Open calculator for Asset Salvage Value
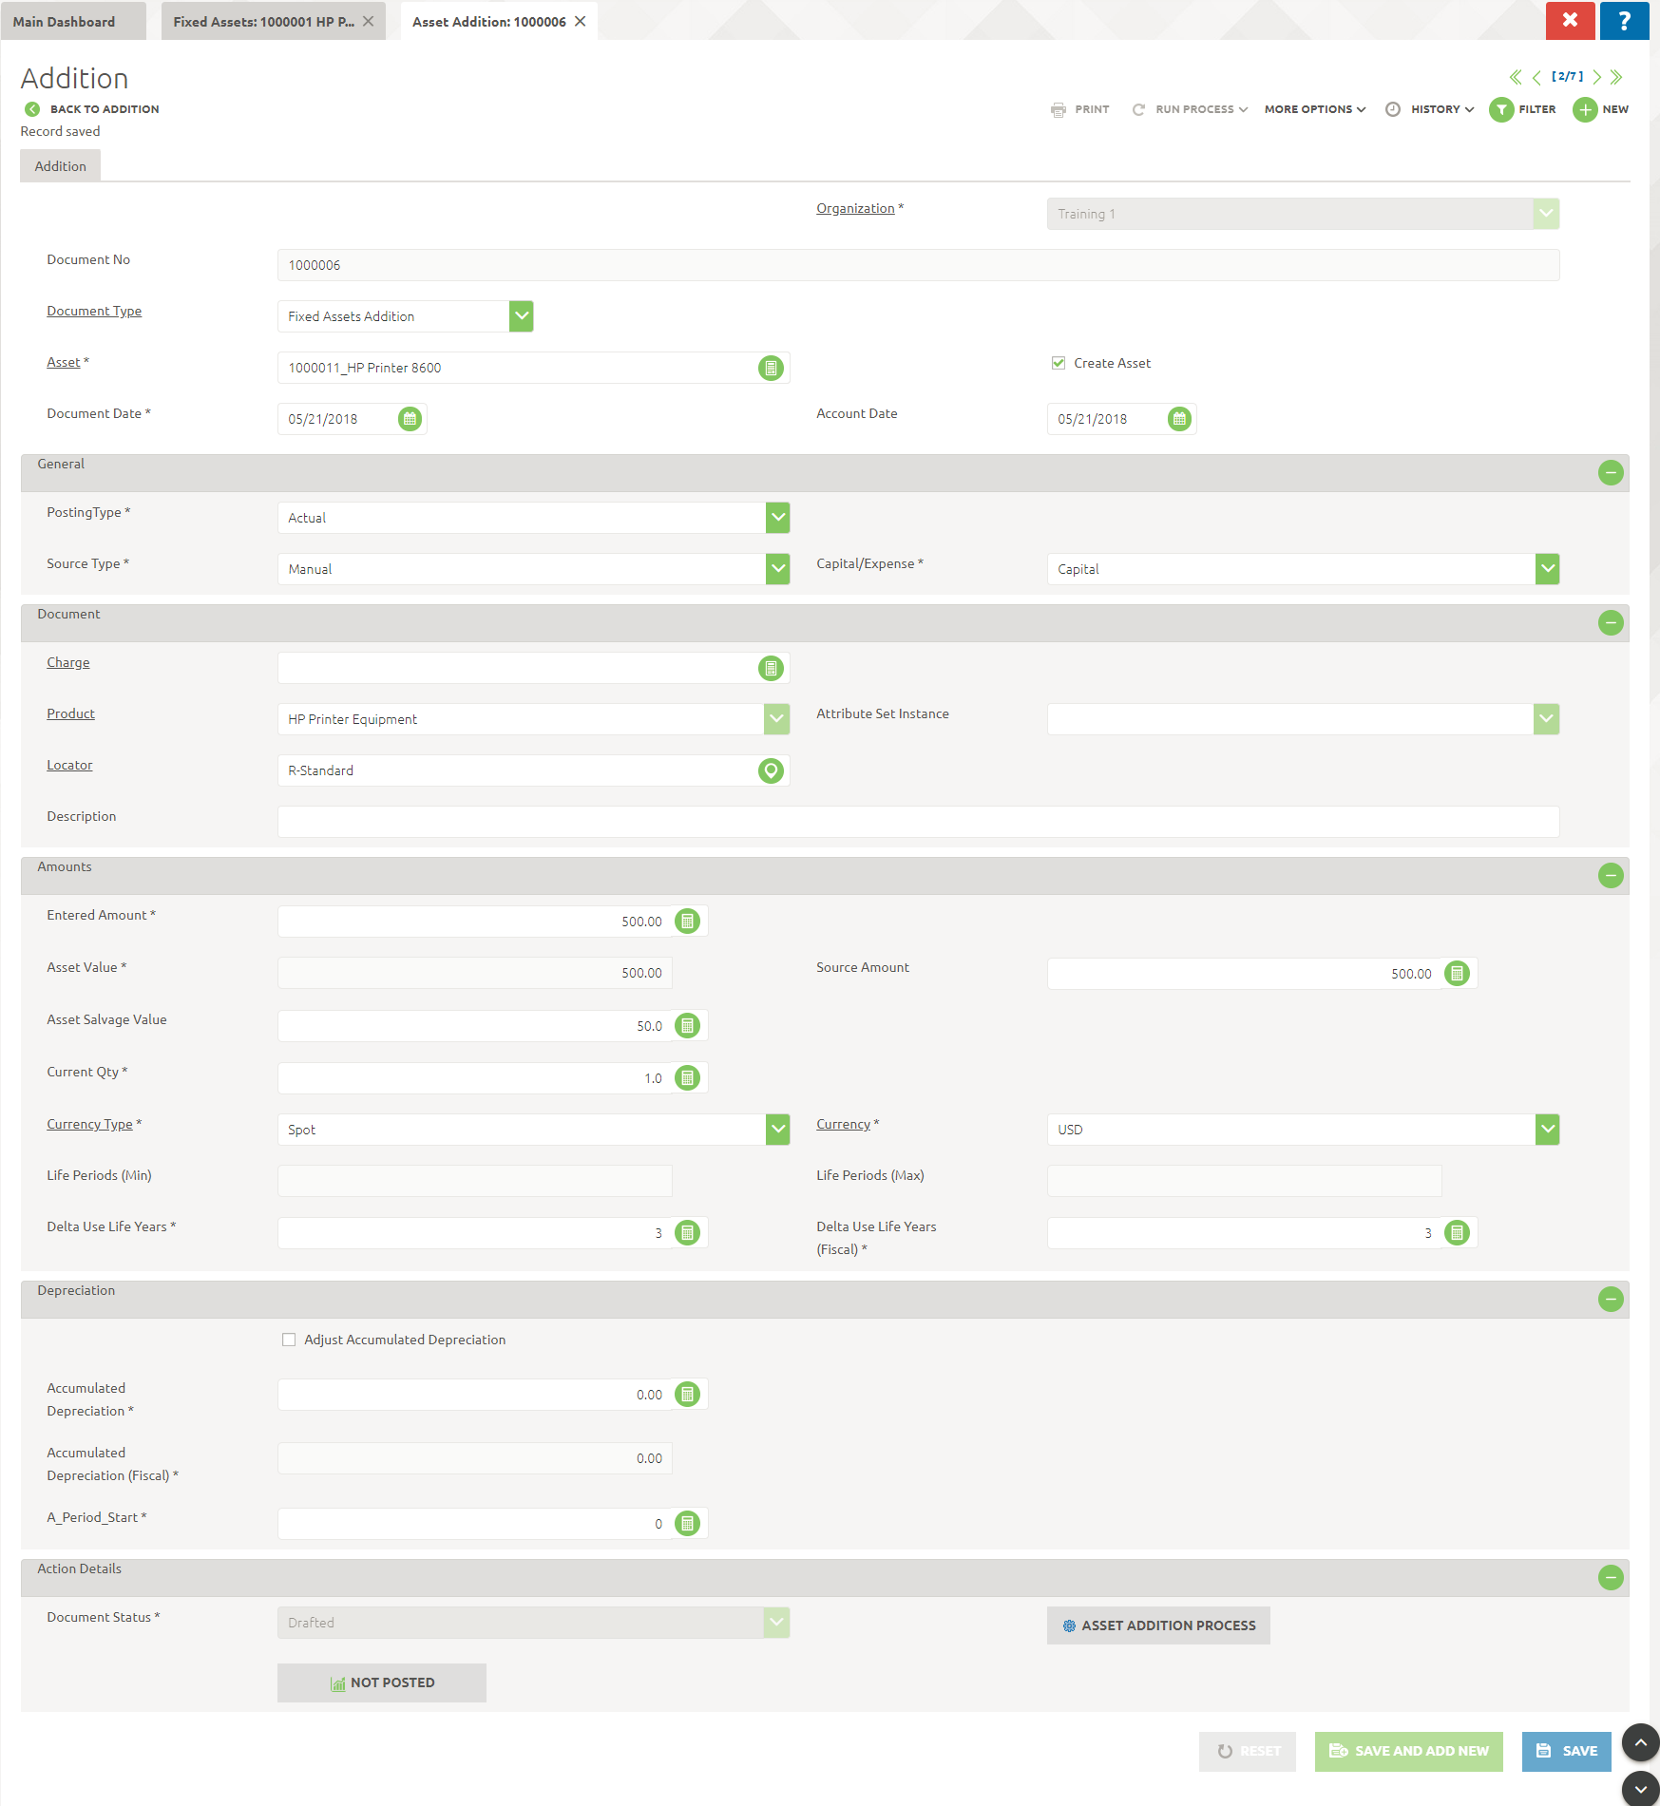The image size is (1660, 1806). coord(687,1025)
